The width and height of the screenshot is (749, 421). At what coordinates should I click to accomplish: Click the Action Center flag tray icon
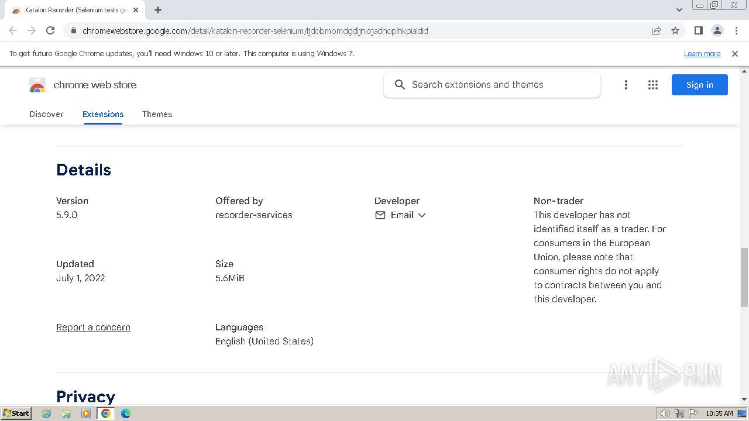692,413
